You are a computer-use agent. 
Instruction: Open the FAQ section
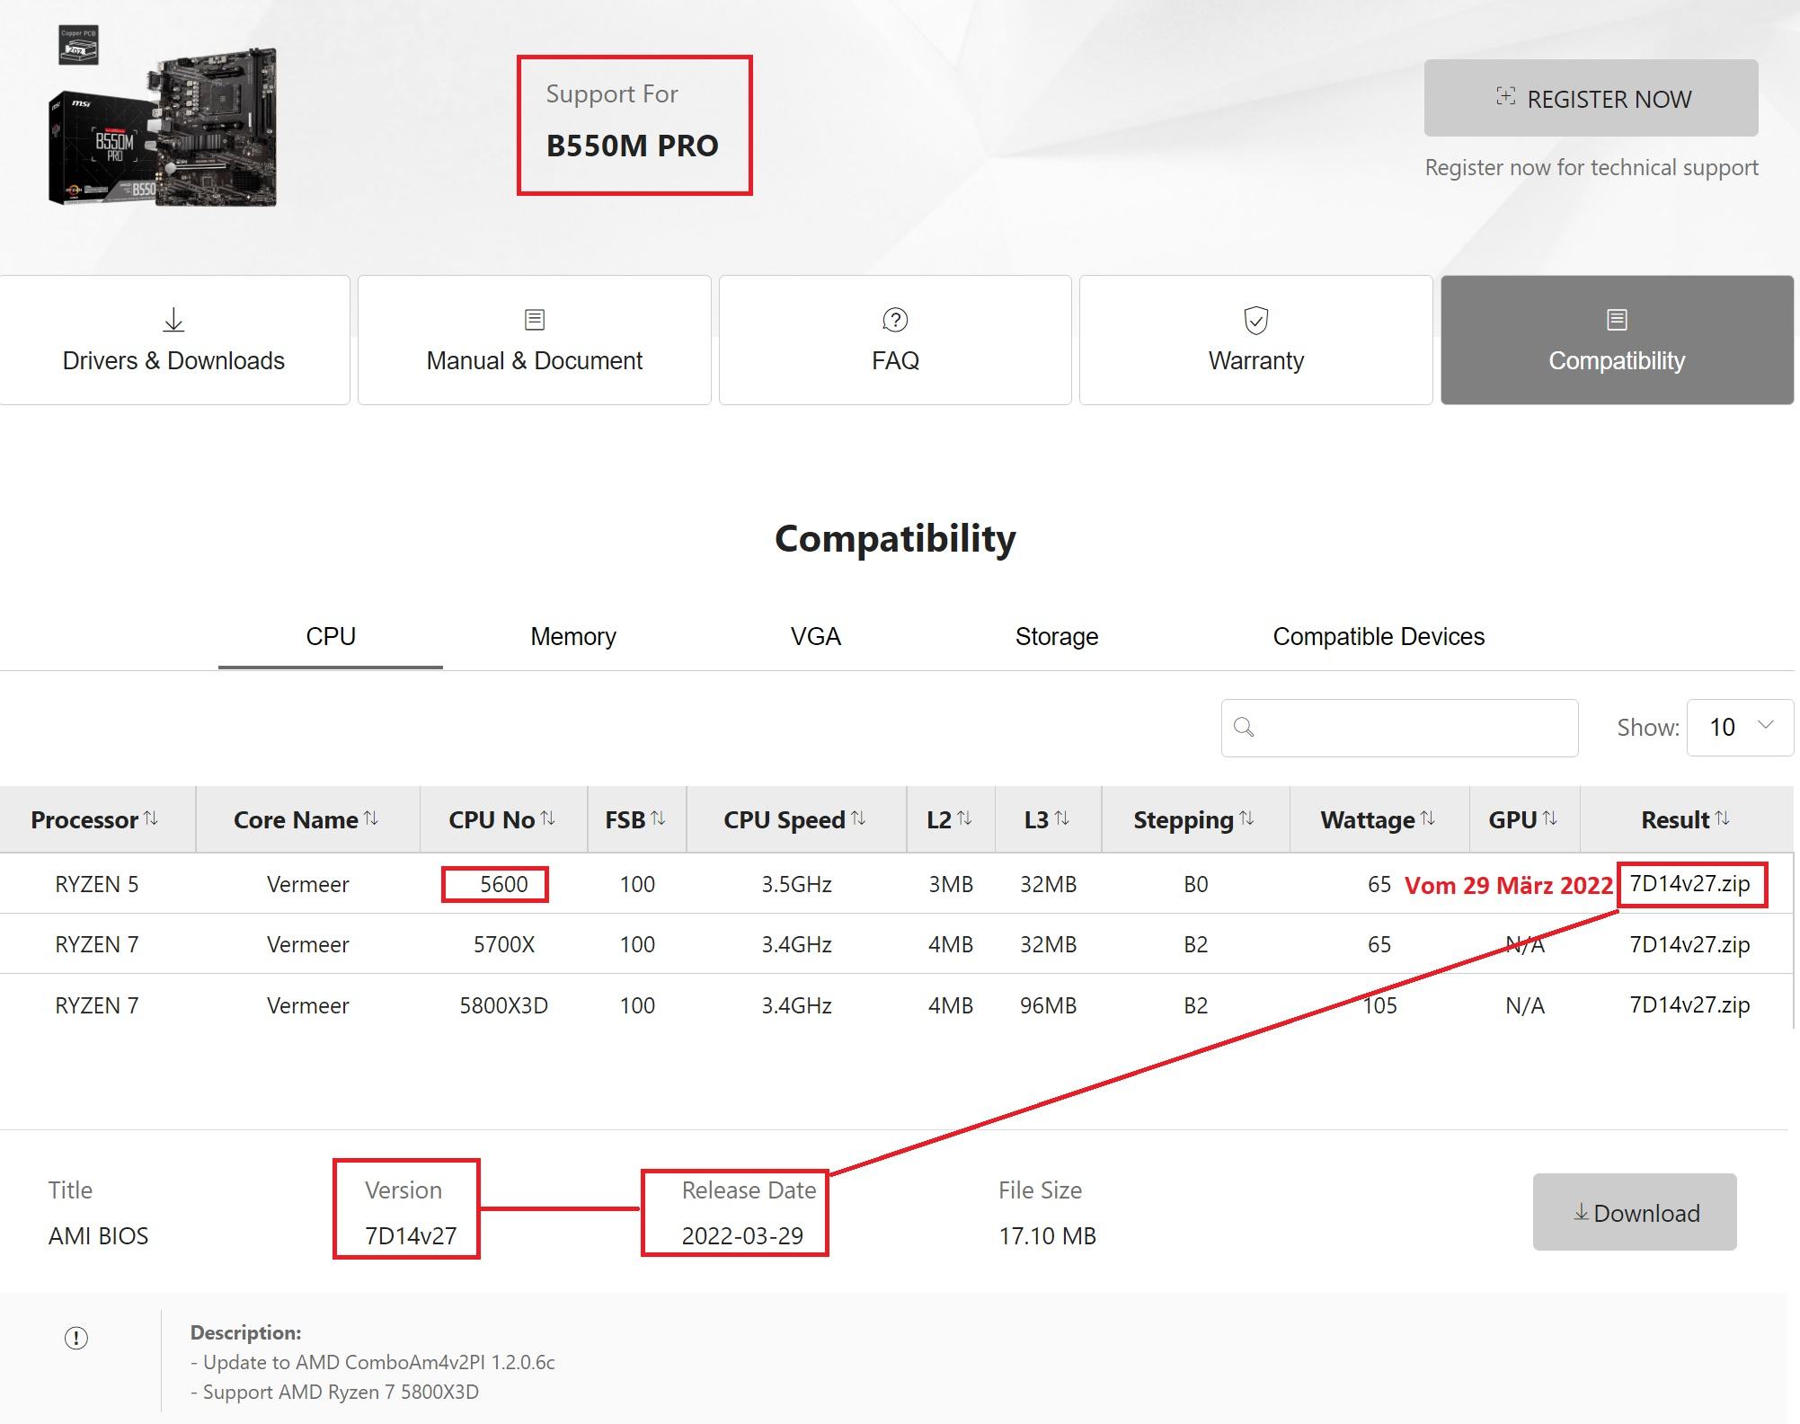(x=895, y=341)
